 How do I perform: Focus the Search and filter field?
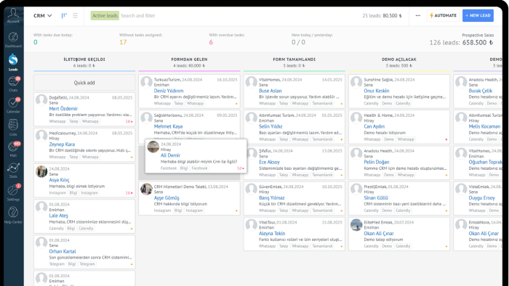tap(138, 15)
